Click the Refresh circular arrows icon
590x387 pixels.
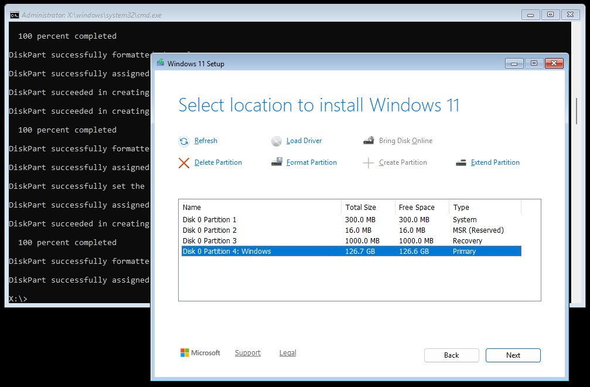[183, 141]
